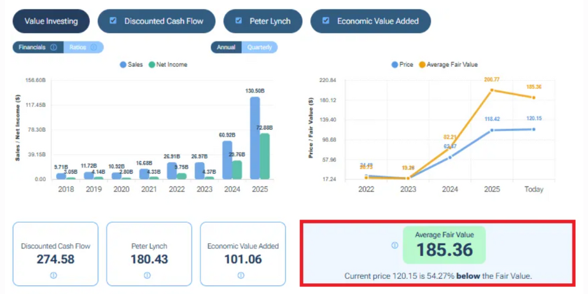
Task: Click the info icon beside Financials
Action: [x=53, y=47]
